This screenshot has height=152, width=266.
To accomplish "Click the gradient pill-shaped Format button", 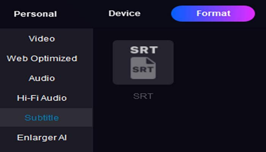I will (x=213, y=14).
